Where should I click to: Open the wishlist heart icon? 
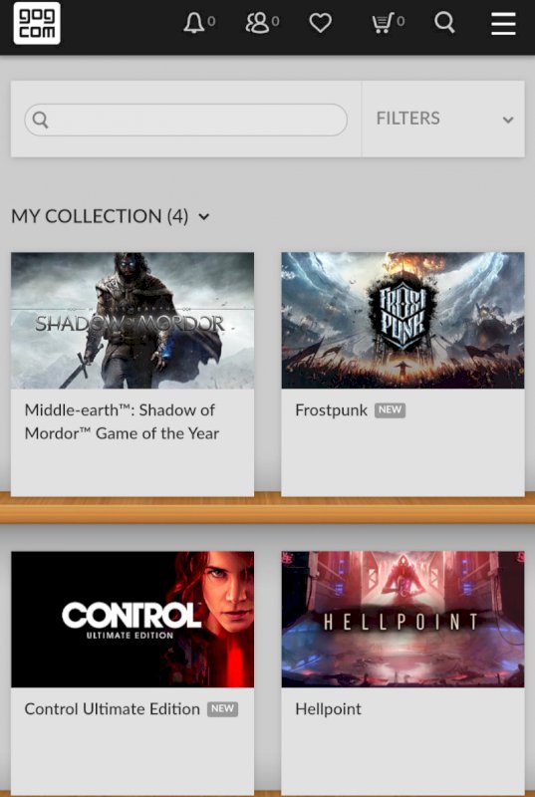pos(321,23)
